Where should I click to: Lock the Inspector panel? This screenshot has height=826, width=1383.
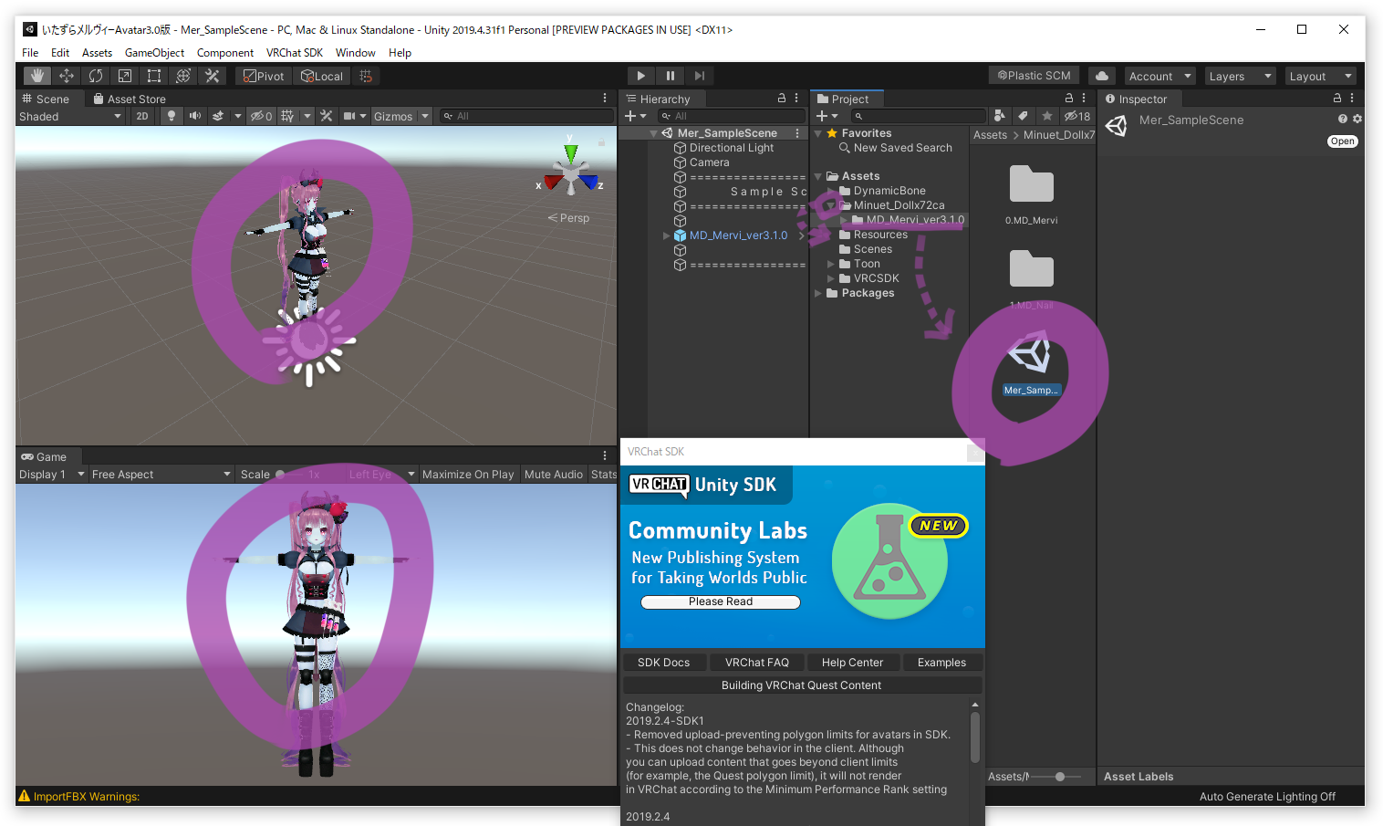click(x=1337, y=98)
